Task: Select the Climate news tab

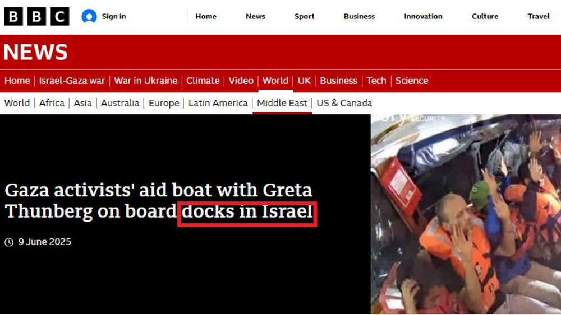Action: [x=203, y=81]
